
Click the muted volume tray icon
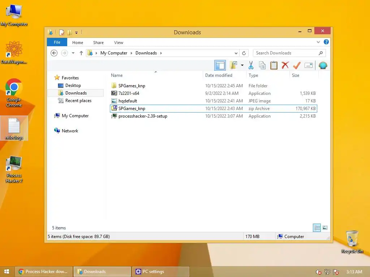coord(318,272)
